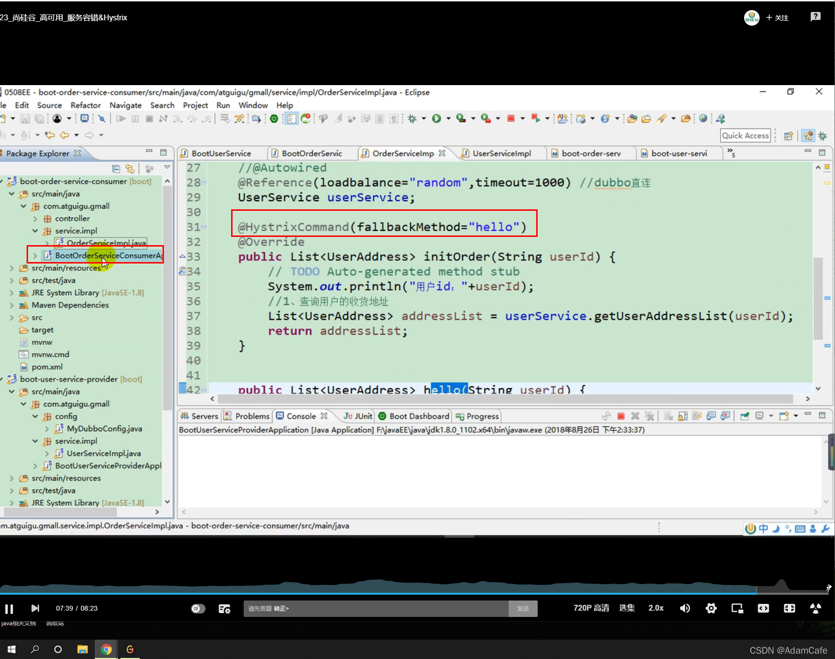
Task: Click the Remove Launch X icon in Console
Action: click(x=635, y=416)
